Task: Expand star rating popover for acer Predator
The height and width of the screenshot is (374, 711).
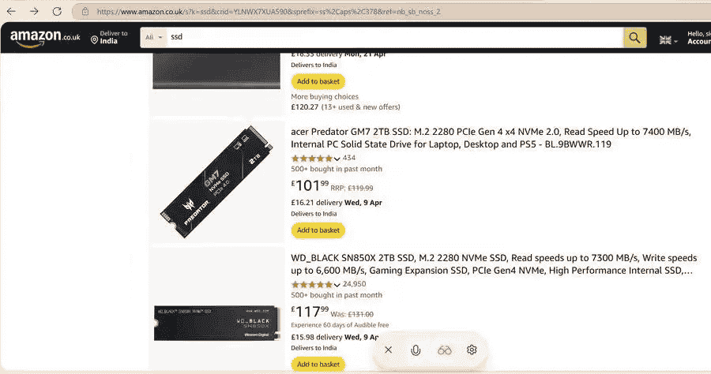Action: (337, 159)
